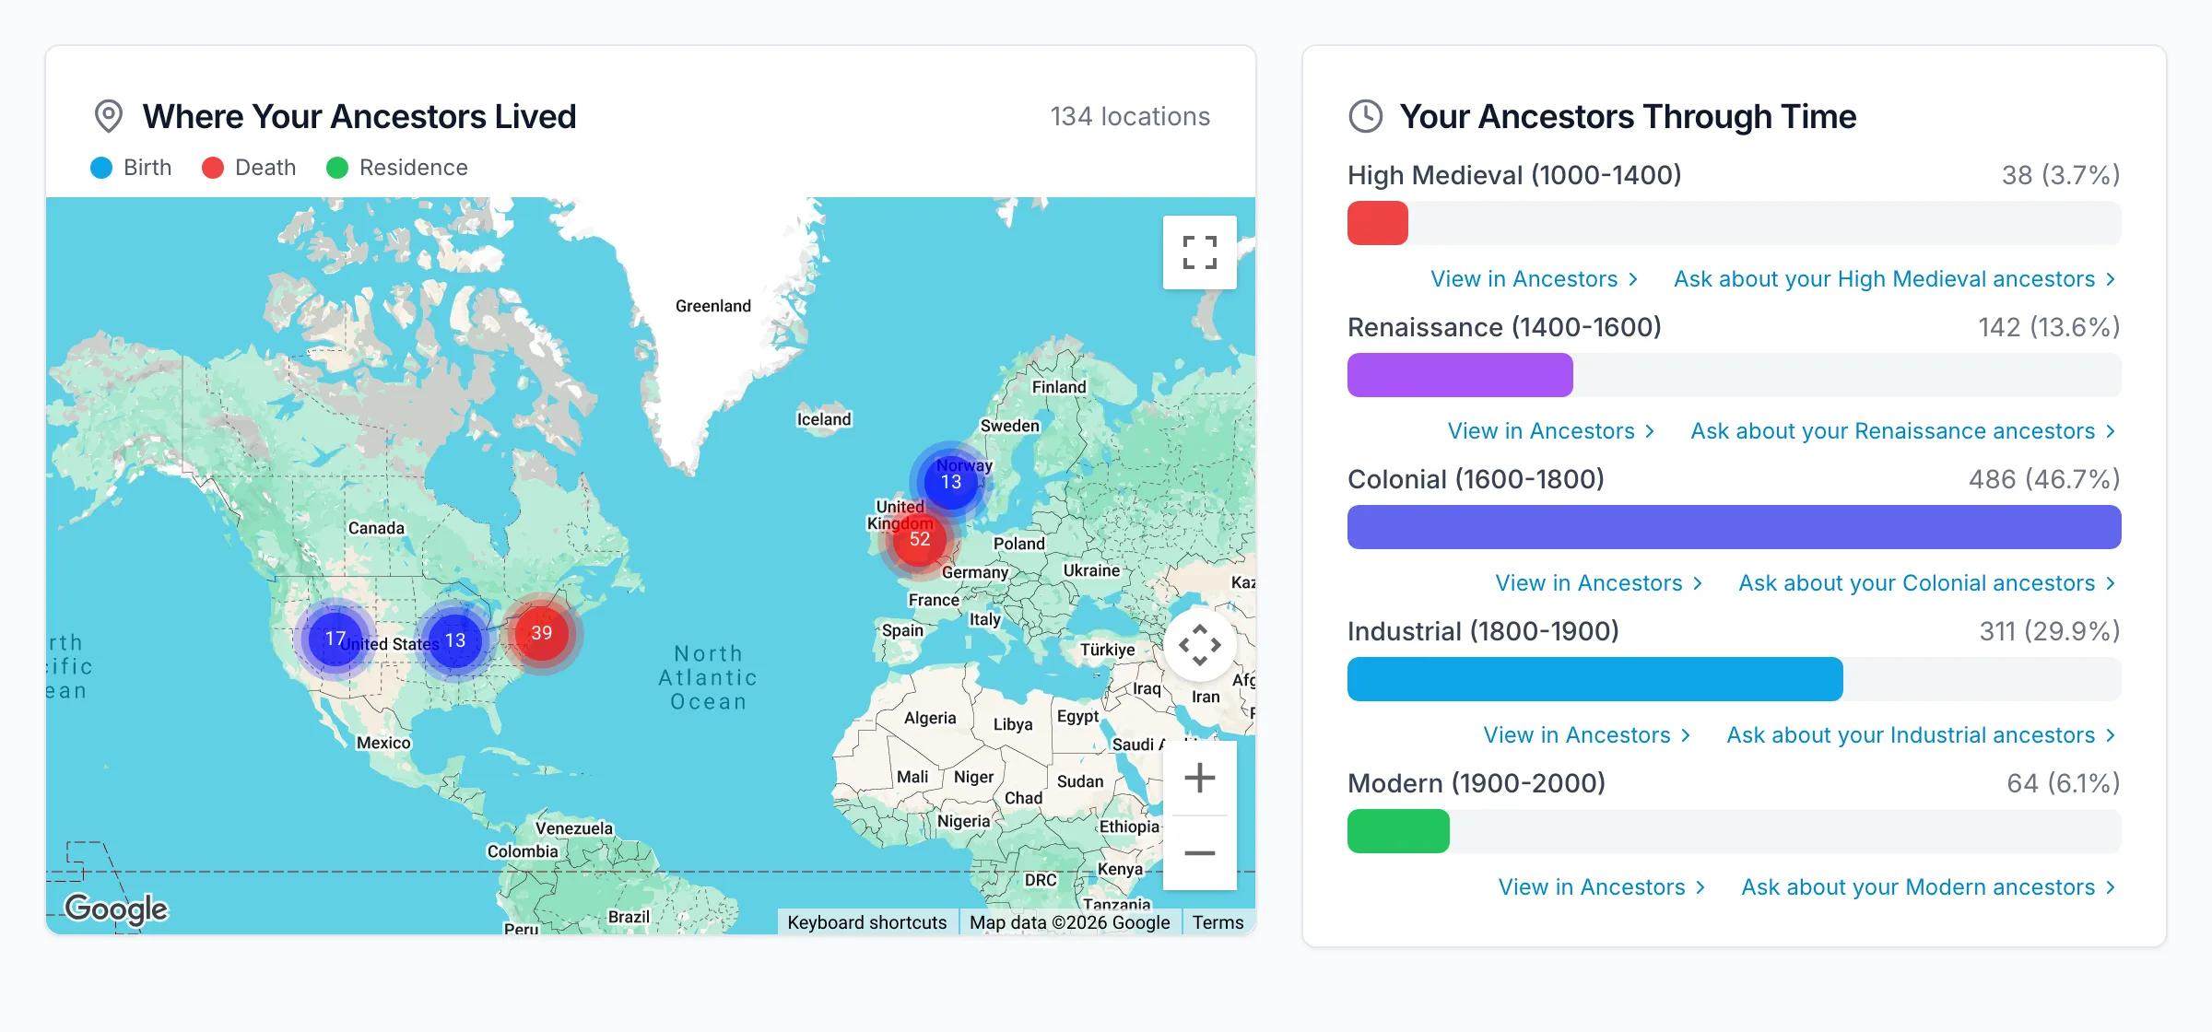Image resolution: width=2212 pixels, height=1032 pixels.
Task: Click the Renaissance purple progress bar
Action: [1460, 375]
